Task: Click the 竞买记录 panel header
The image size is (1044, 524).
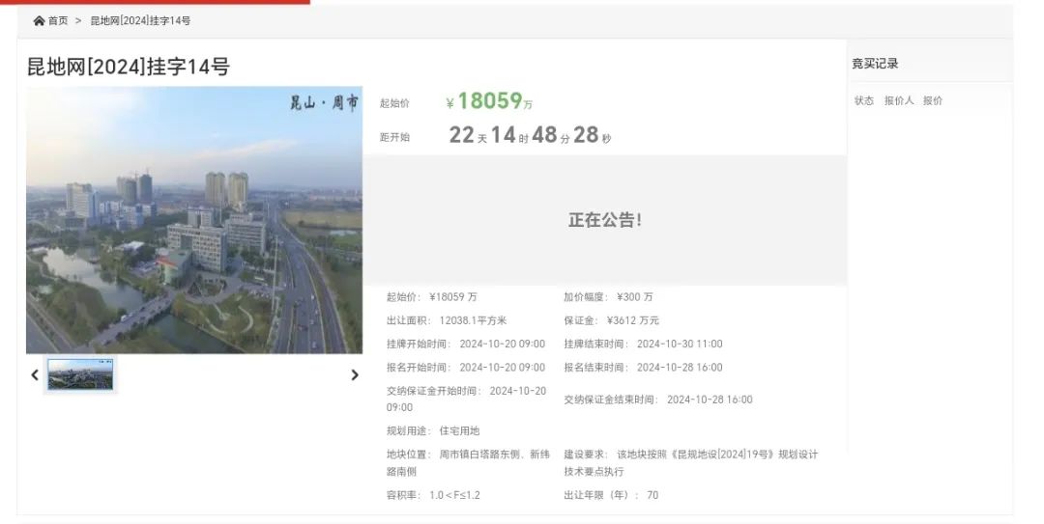Action: click(875, 64)
